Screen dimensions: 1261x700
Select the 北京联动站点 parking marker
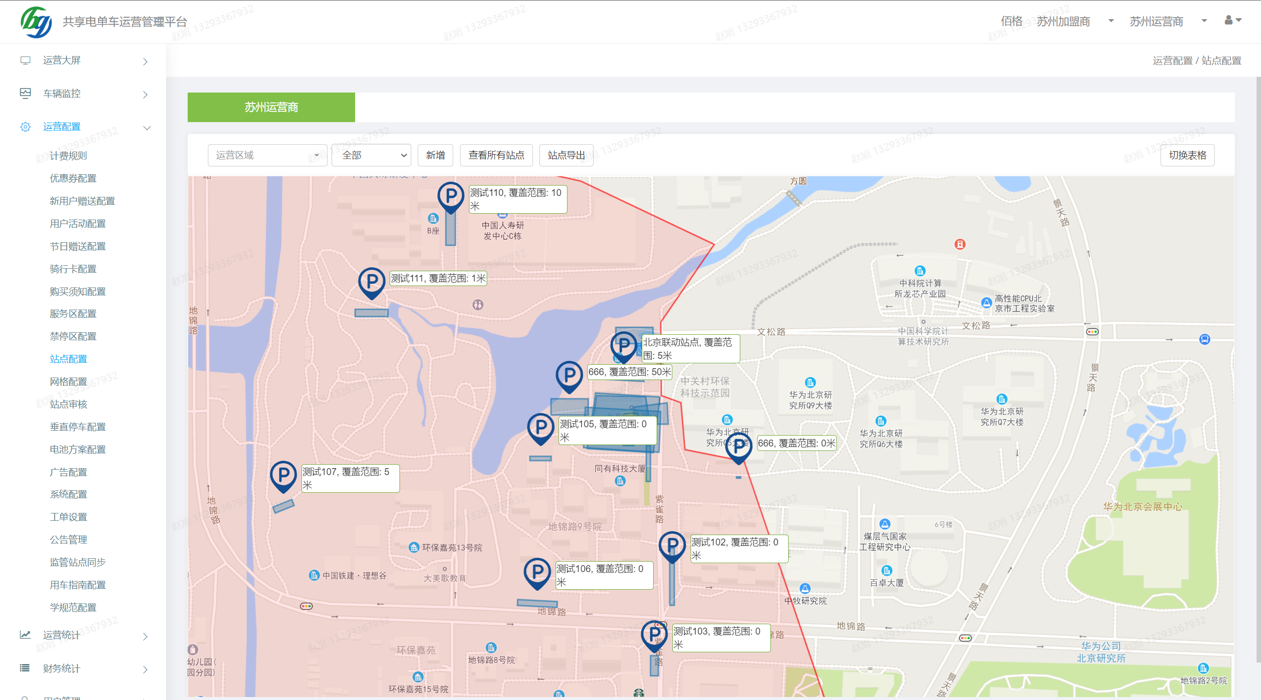pos(624,346)
